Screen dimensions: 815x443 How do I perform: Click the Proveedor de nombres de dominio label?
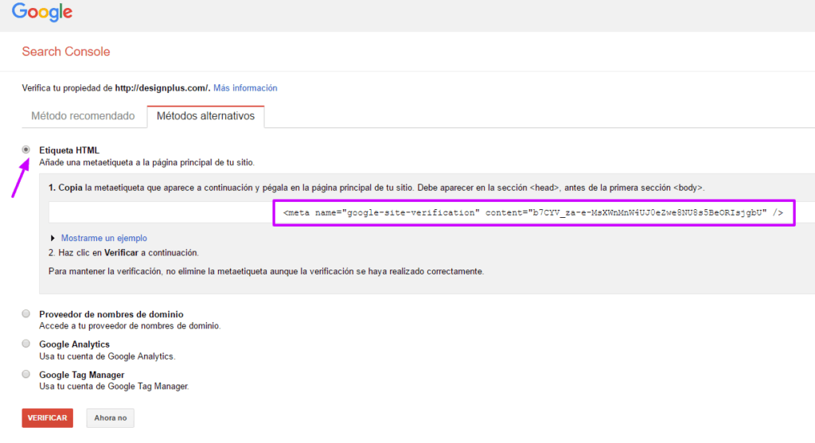point(111,314)
